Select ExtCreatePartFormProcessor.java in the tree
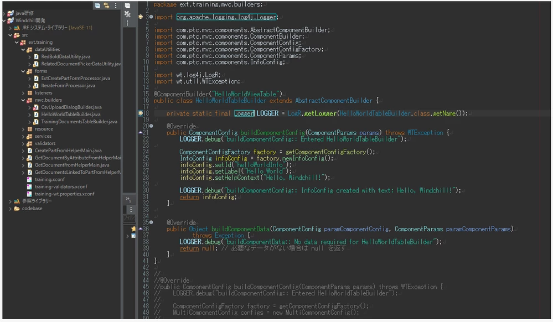The width and height of the screenshot is (553, 322). [75, 79]
